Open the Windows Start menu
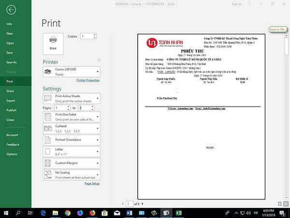Screen dimensions: 290x218 pos(6,213)
